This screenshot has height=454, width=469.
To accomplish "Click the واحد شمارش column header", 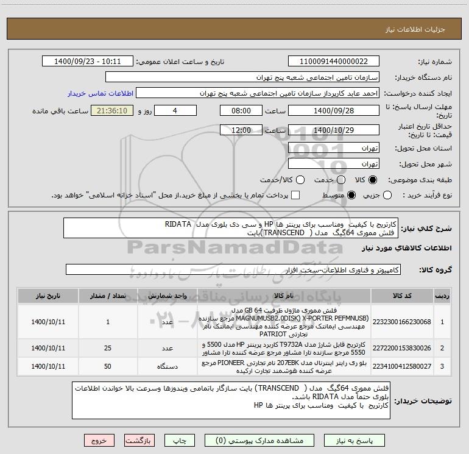I will click(x=167, y=296).
